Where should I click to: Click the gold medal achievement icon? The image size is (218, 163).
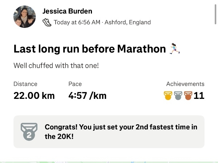coord(168,96)
